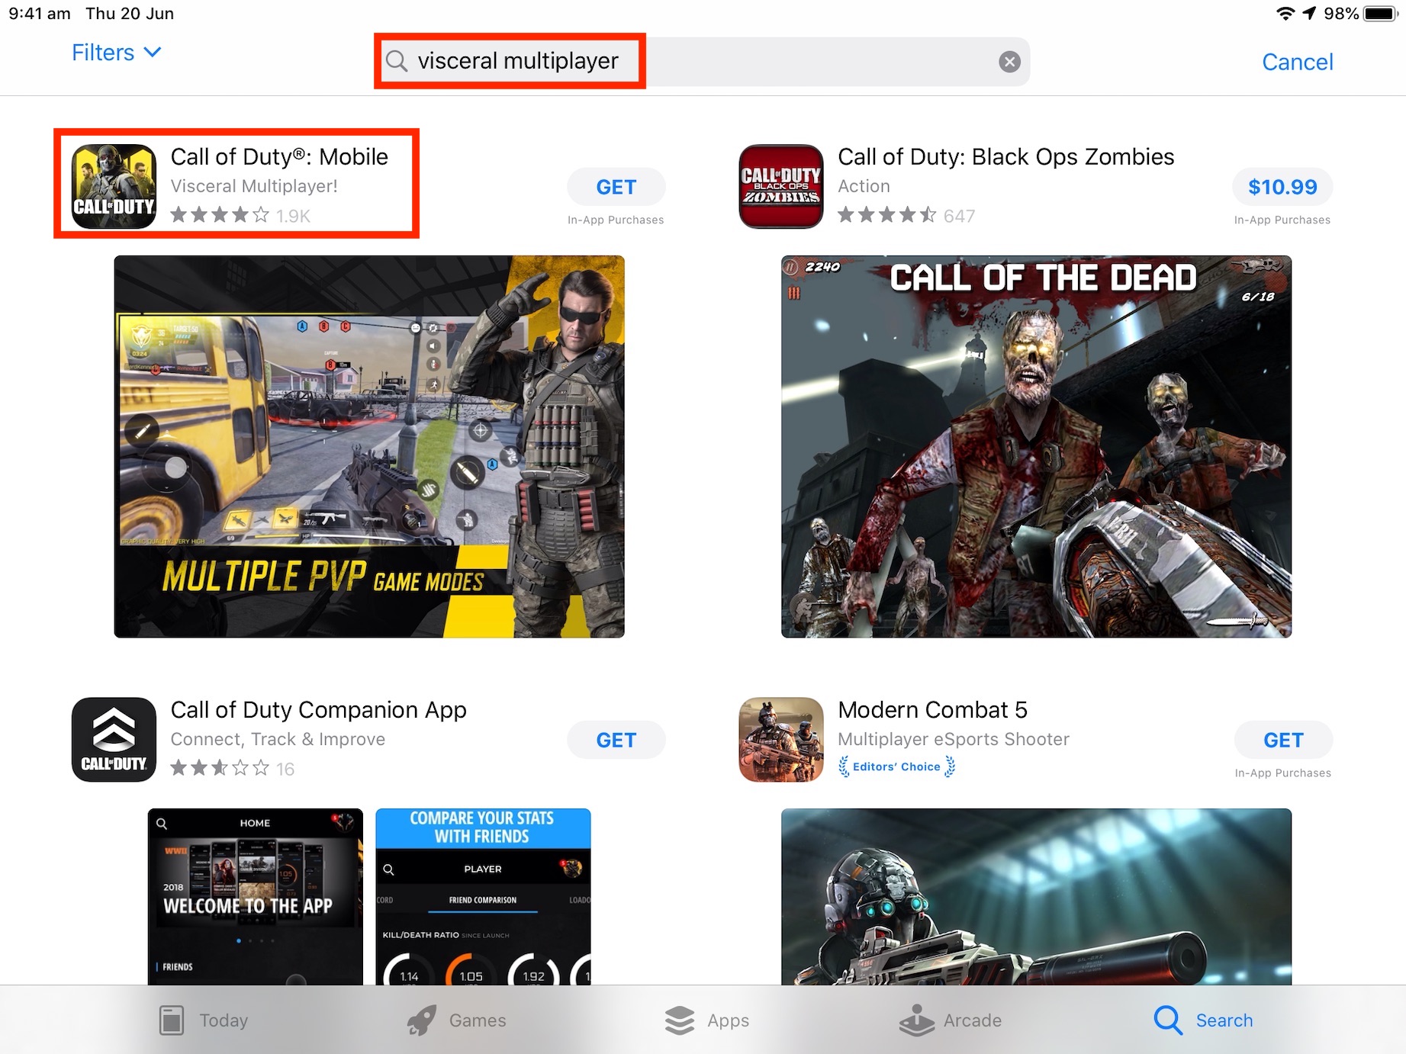Buy Black Ops Zombies for $10.99
1406x1054 pixels.
pyautogui.click(x=1282, y=187)
